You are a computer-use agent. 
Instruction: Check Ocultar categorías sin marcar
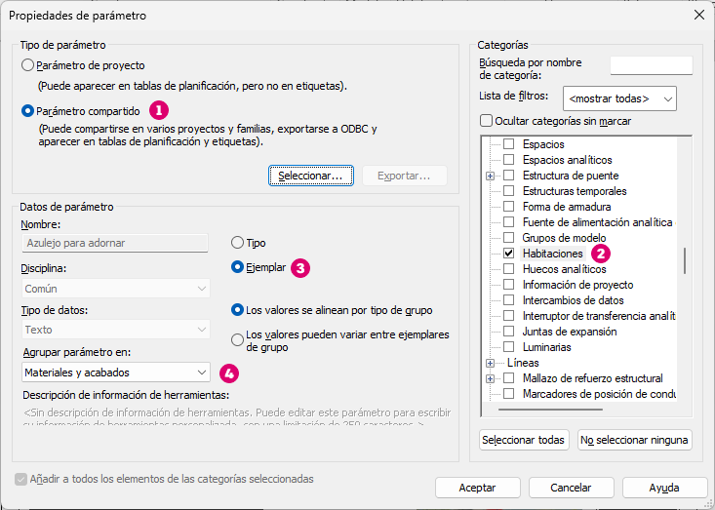487,121
